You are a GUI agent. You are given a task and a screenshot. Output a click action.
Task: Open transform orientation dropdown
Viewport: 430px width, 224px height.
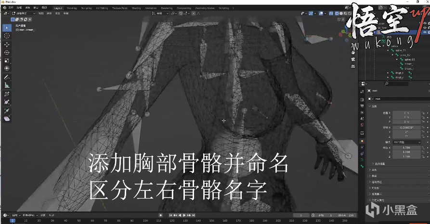[x=161, y=13]
